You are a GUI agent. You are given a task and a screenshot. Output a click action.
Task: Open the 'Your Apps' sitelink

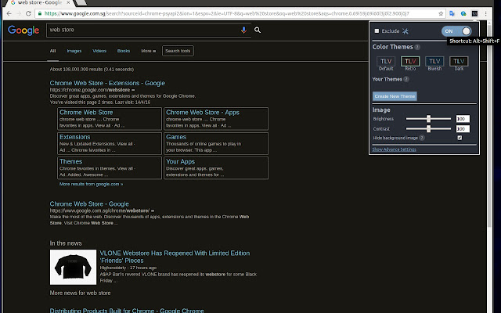click(x=180, y=162)
